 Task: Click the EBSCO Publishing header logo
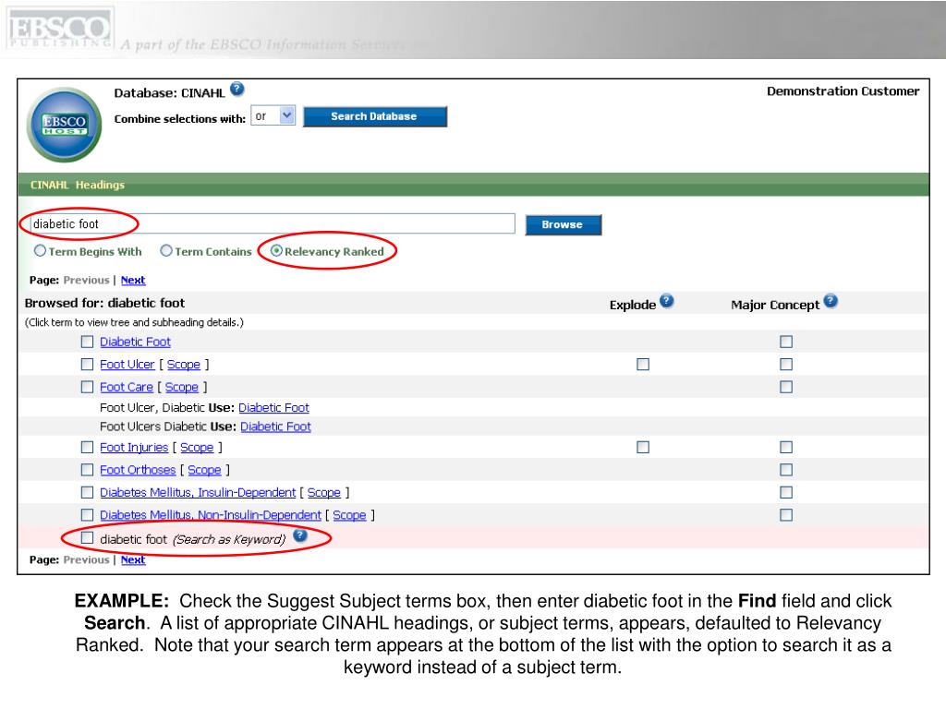(59, 29)
